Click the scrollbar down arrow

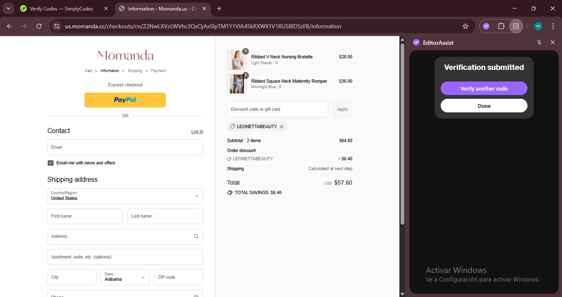tap(402, 294)
